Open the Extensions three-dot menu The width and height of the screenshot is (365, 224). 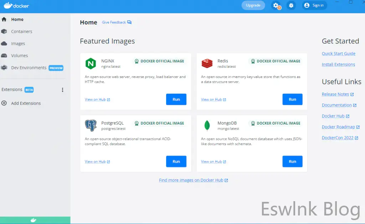click(63, 90)
